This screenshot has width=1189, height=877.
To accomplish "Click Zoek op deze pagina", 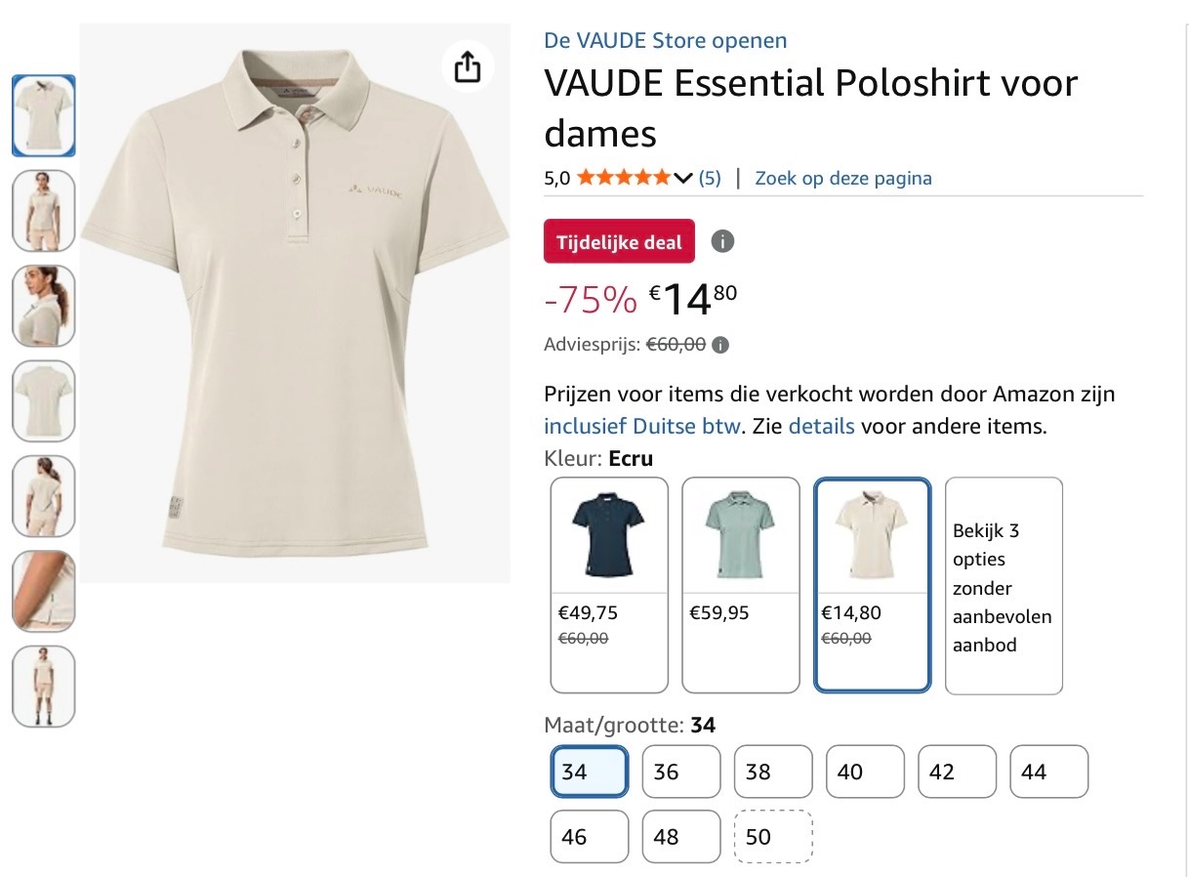I will click(842, 178).
